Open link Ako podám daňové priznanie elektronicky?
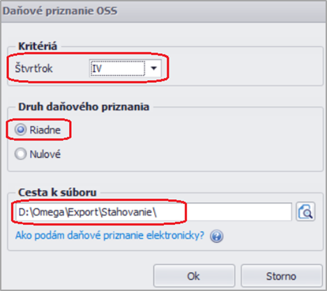 (109, 235)
